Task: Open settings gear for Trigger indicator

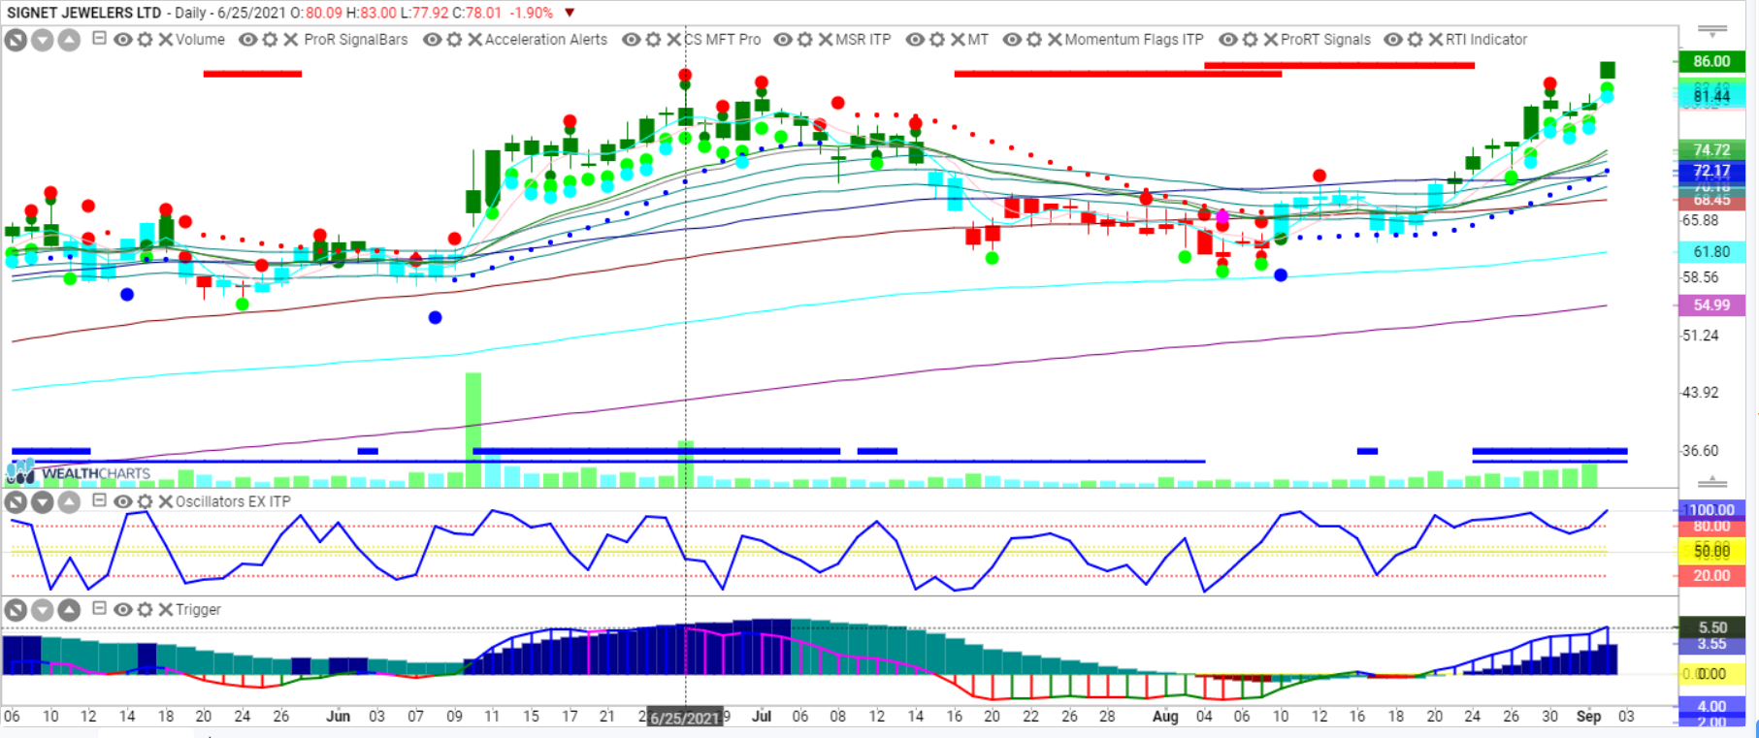Action: click(145, 610)
